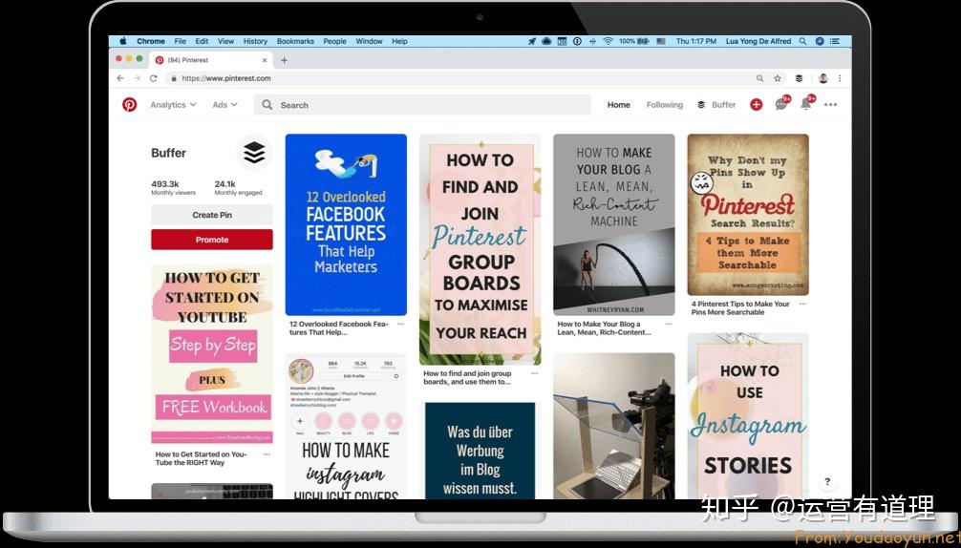Click the Lua Yong De Alfred user name
The height and width of the screenshot is (548, 961).
(758, 41)
